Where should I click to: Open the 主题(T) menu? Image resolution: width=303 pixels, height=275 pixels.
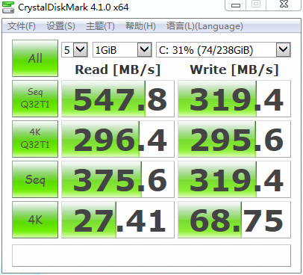100,26
